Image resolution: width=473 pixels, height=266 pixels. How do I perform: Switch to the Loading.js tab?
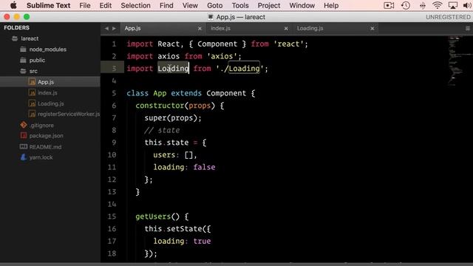coord(310,28)
